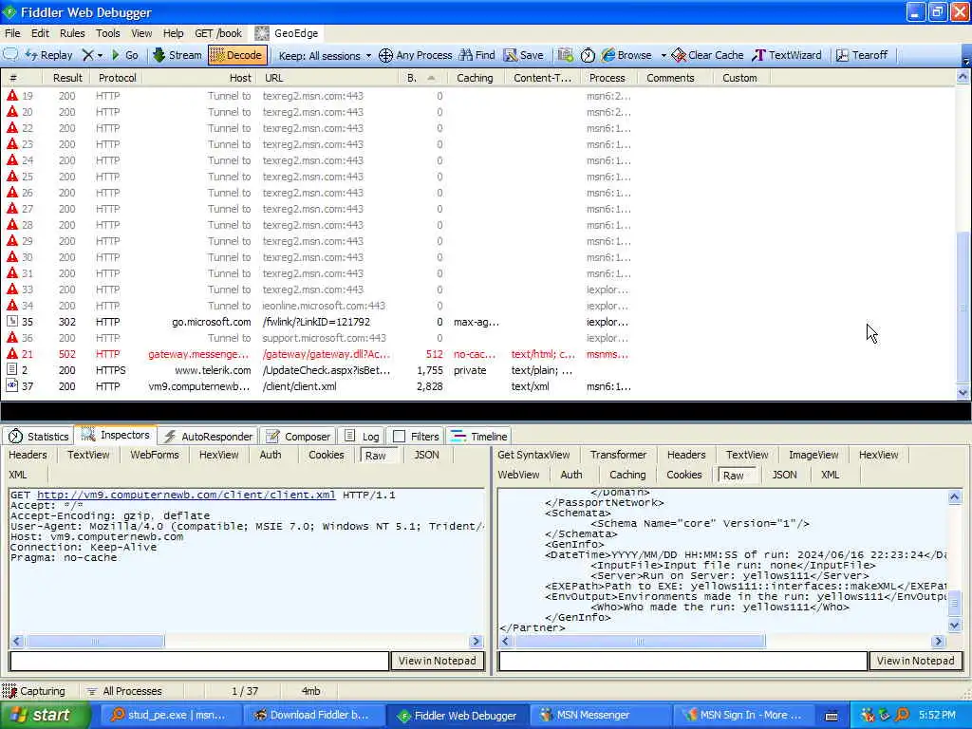
Task: Click response pane View in Notepad button
Action: click(916, 661)
